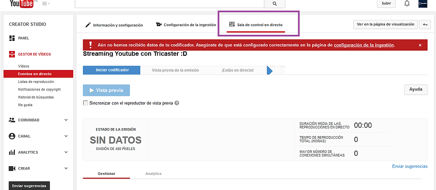The image size is (436, 190).
Task: Expand the Canal section chevron
Action: point(66,136)
